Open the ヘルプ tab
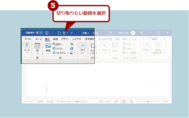Viewport: 189px width, 118px height. click(133, 39)
